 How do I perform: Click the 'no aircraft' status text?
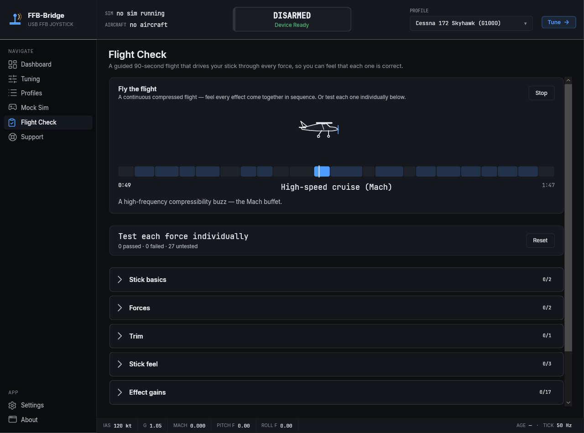click(148, 25)
